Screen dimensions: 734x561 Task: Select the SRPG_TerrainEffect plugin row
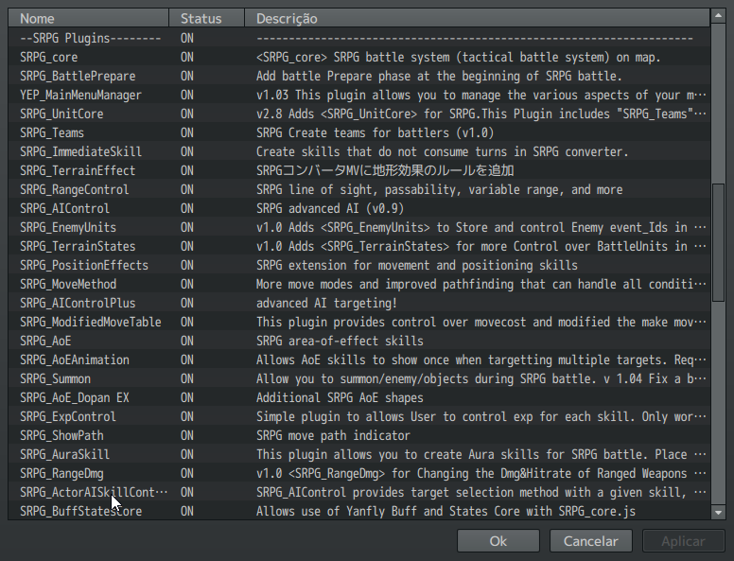pyautogui.click(x=359, y=170)
